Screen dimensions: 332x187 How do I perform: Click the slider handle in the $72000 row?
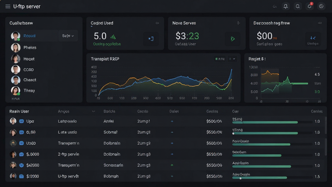241,178
